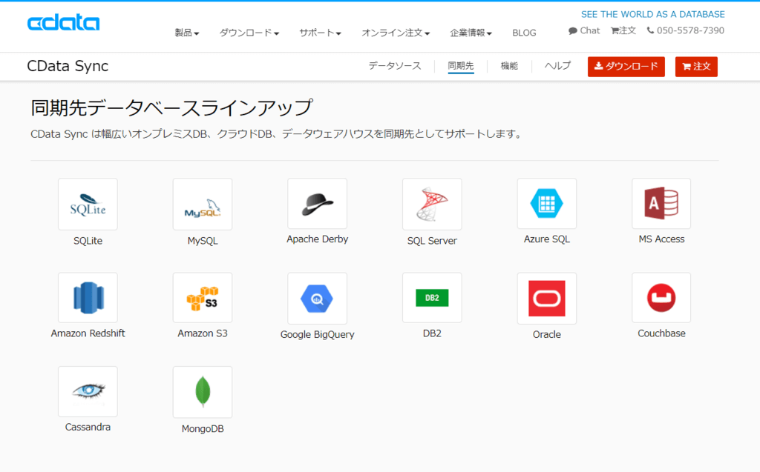Expand the サポート dropdown menu
This screenshot has width=760, height=472.
point(320,33)
